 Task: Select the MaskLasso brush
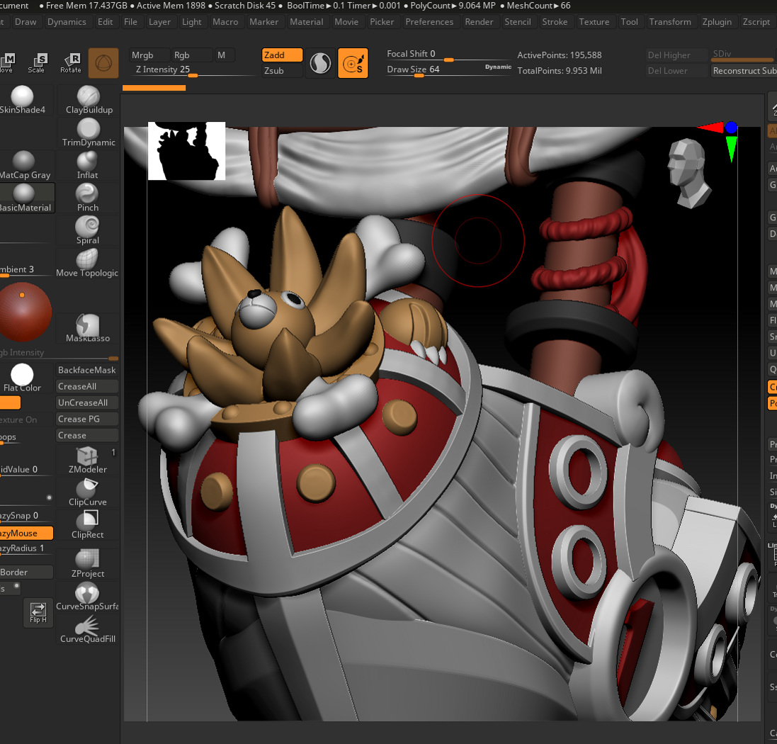point(88,328)
